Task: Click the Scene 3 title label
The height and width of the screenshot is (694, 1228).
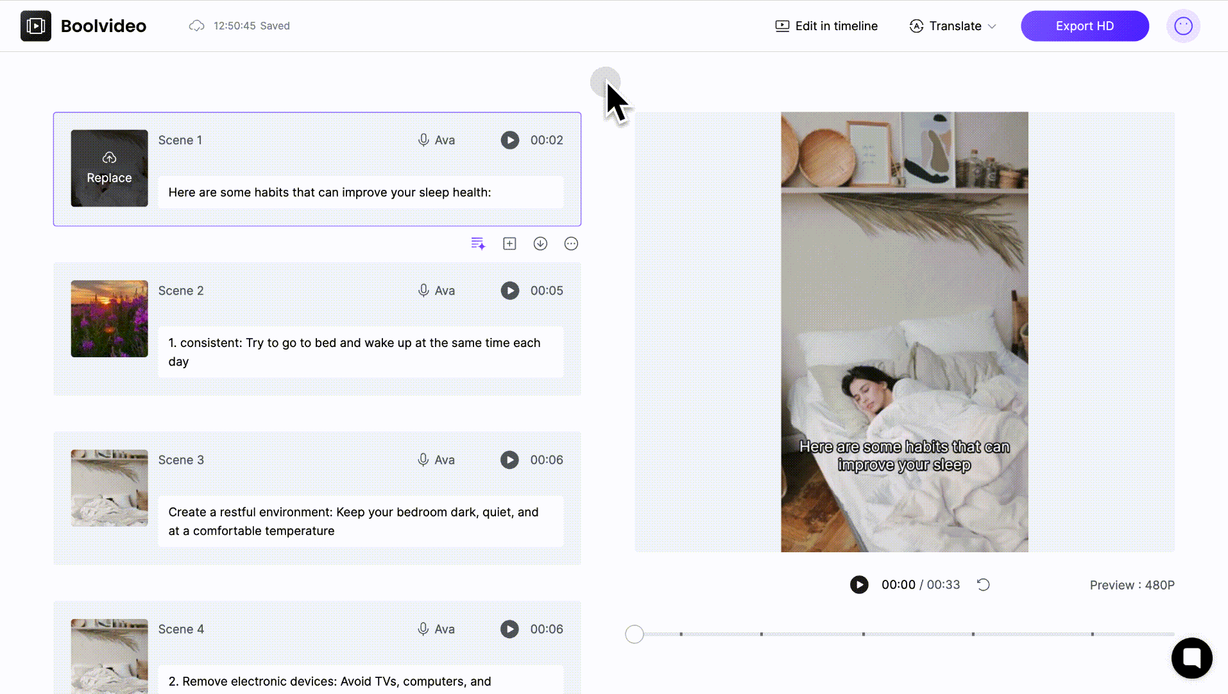Action: click(x=181, y=460)
